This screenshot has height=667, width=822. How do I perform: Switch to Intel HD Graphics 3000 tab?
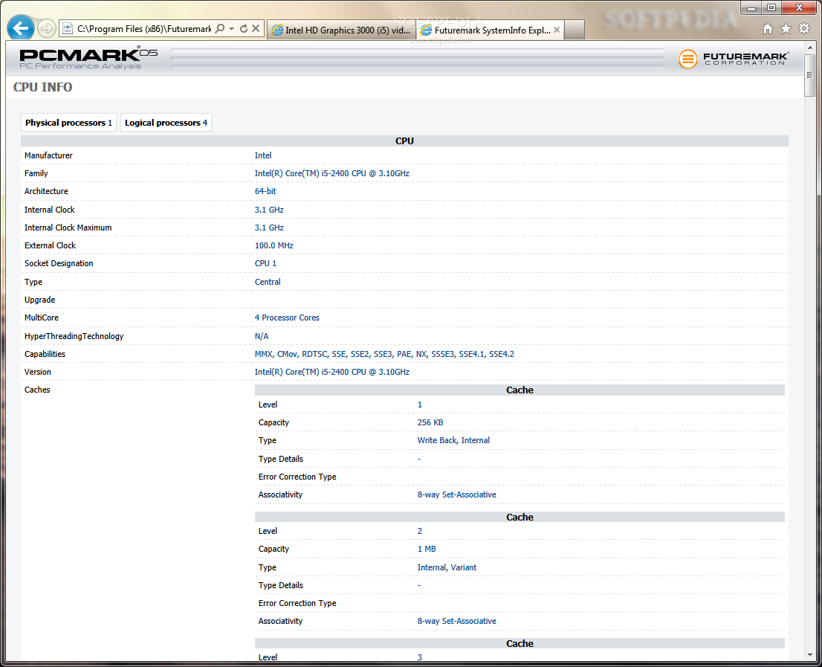tap(341, 30)
